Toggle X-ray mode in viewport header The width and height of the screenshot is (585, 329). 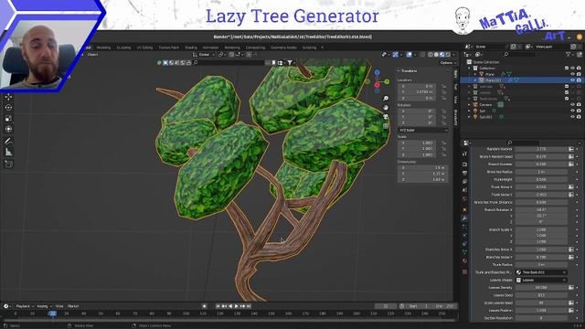click(x=422, y=55)
